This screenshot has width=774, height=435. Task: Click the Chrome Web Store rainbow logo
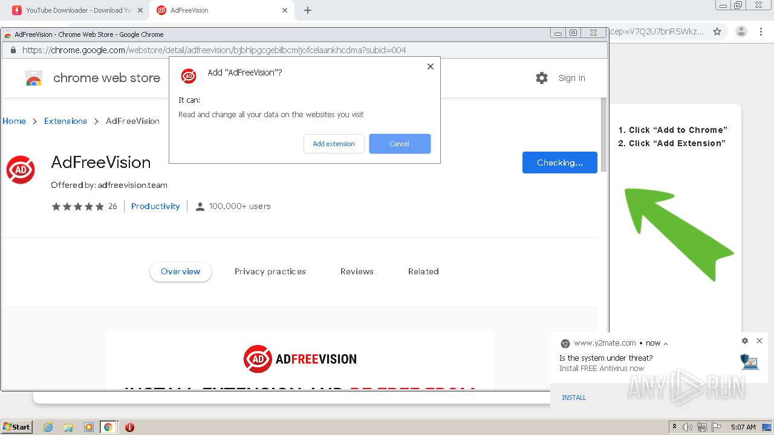click(x=34, y=79)
